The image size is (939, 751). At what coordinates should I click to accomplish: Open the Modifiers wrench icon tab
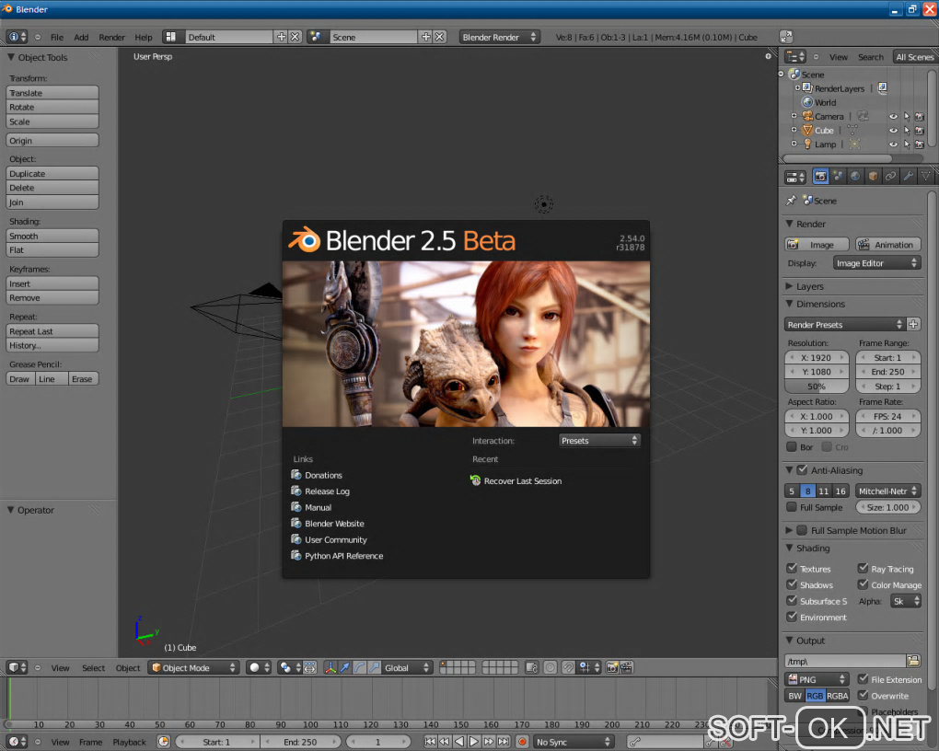(x=908, y=176)
